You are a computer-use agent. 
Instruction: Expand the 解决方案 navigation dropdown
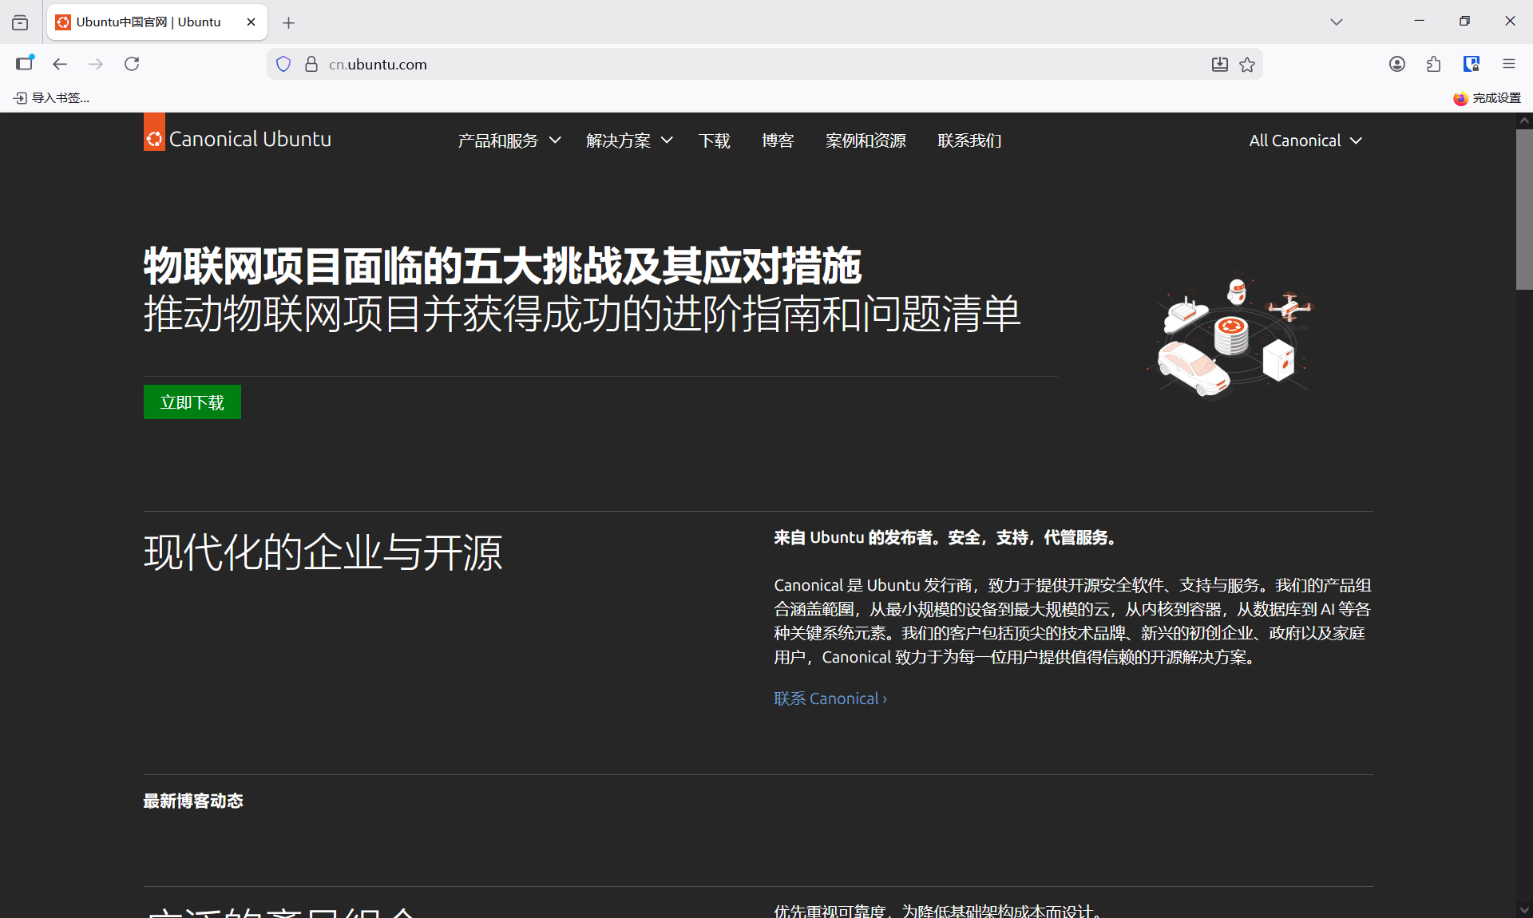pos(629,140)
